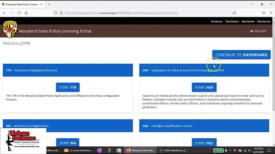Click the 100% battery indicator in tray
Image resolution: width=275 pixels, height=154 pixels.
[x=218, y=151]
